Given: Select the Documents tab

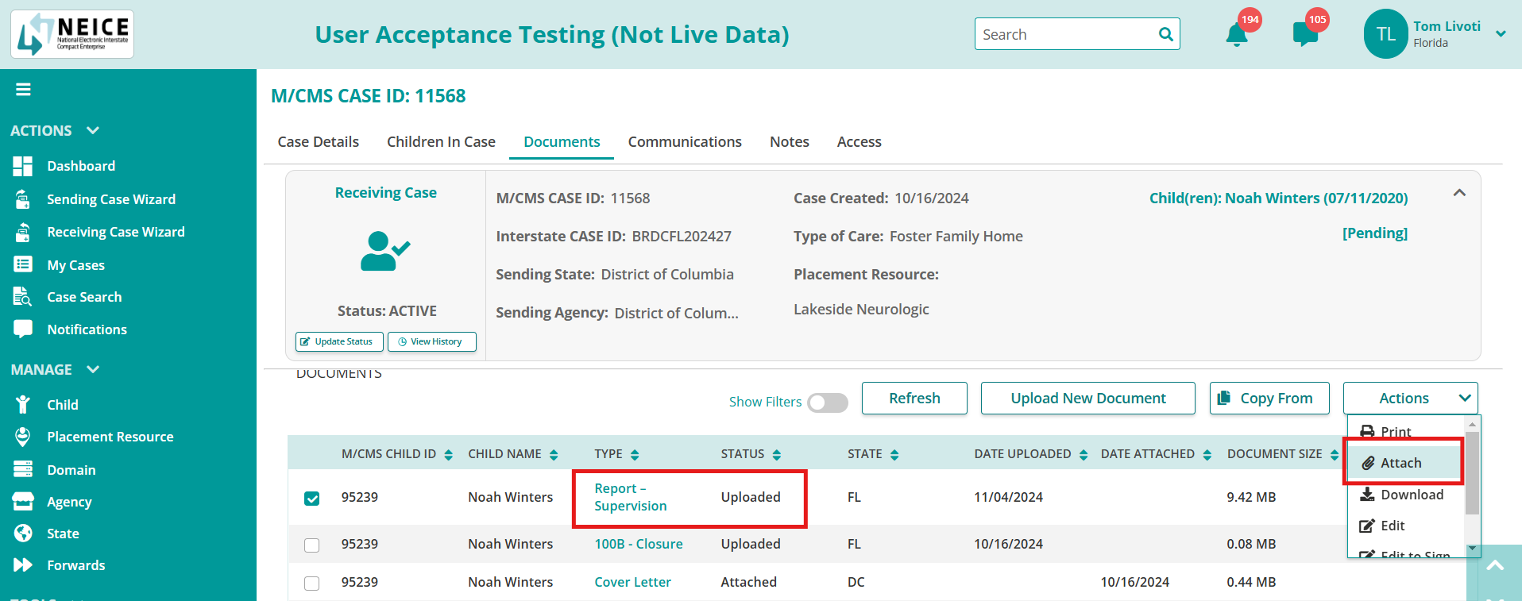Looking at the screenshot, I should coord(562,142).
